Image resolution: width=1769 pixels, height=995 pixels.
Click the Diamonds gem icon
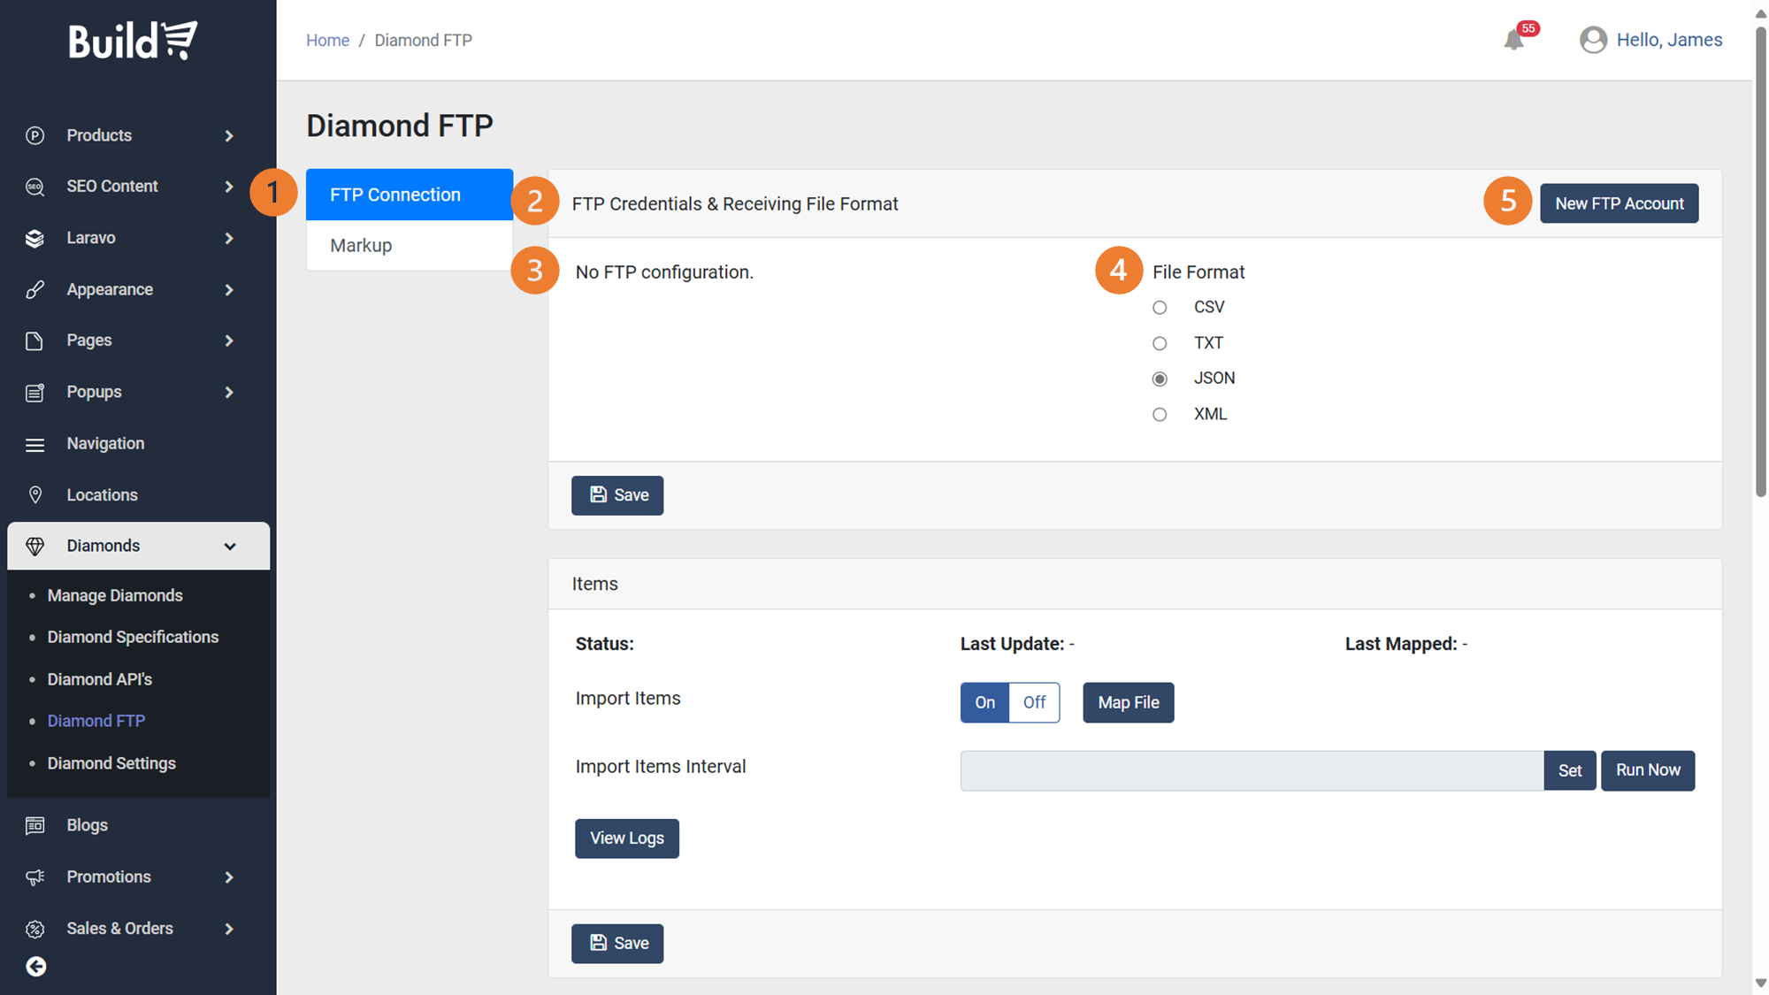point(35,546)
